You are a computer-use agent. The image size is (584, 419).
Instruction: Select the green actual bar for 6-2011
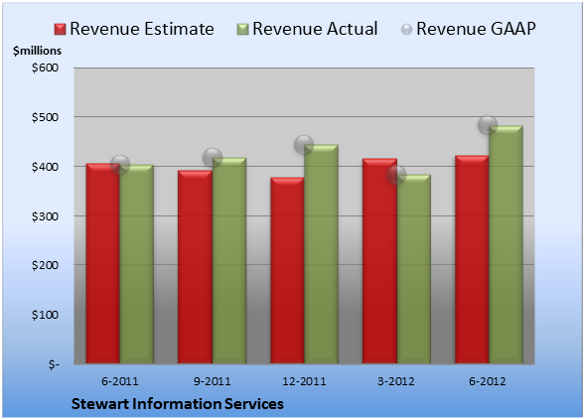[x=137, y=264]
